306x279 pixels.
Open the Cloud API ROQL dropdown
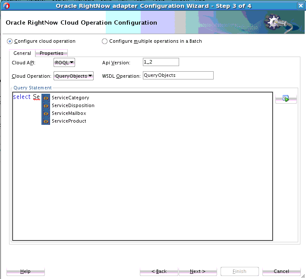[64, 63]
